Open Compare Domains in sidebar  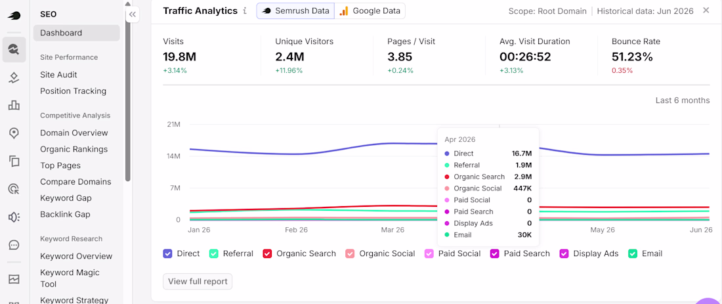(x=75, y=182)
